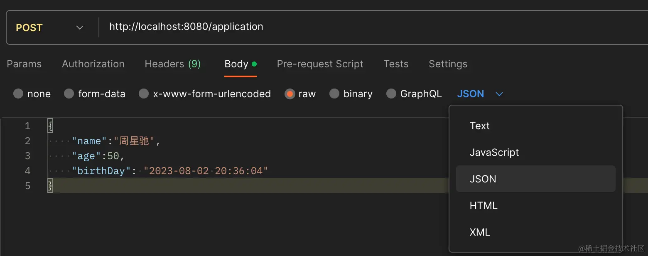This screenshot has height=256, width=648.
Task: Select HTML from the format menu
Action: [484, 206]
